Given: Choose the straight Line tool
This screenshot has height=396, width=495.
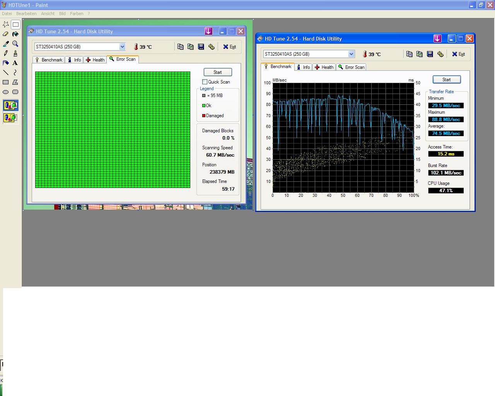Looking at the screenshot, I should tap(6, 72).
